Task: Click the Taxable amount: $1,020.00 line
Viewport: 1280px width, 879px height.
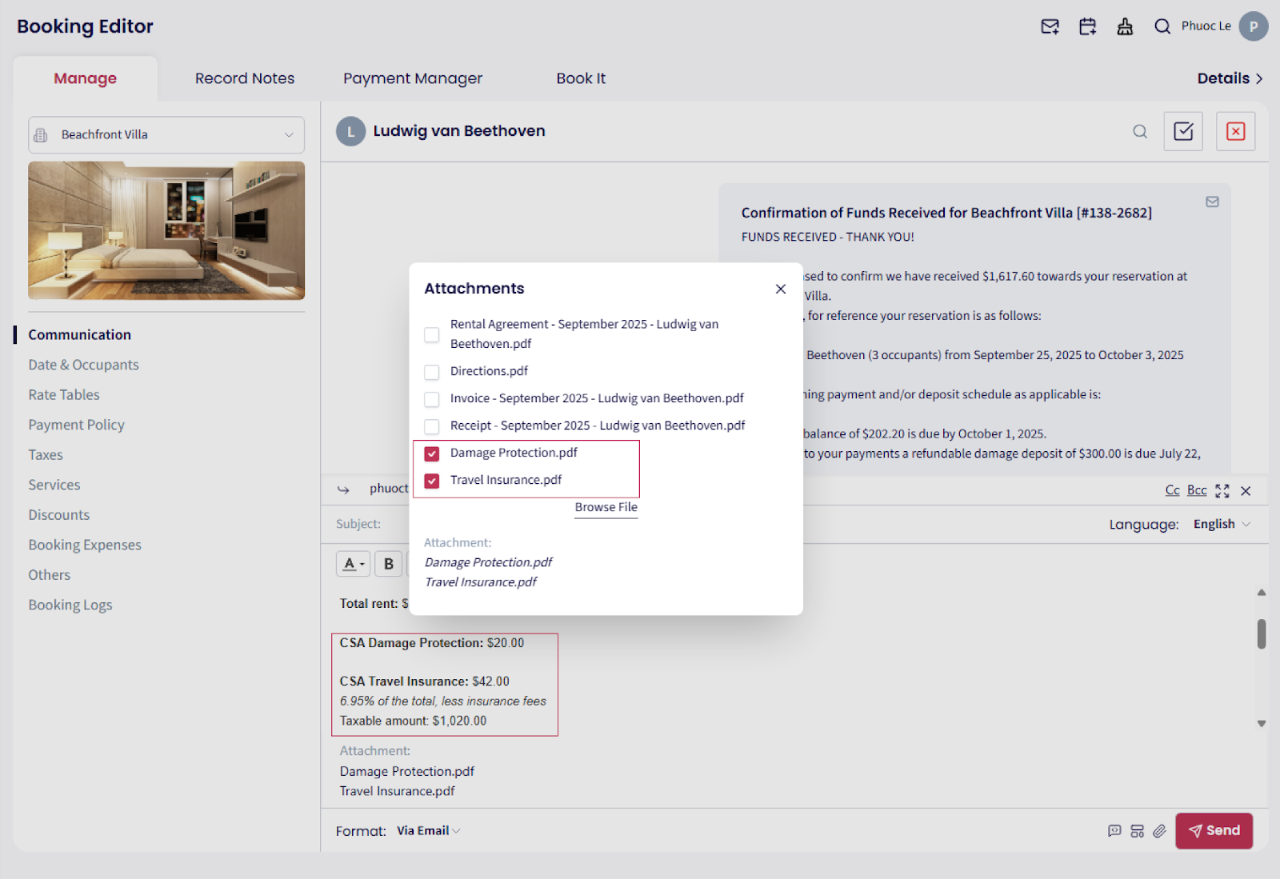Action: point(413,721)
